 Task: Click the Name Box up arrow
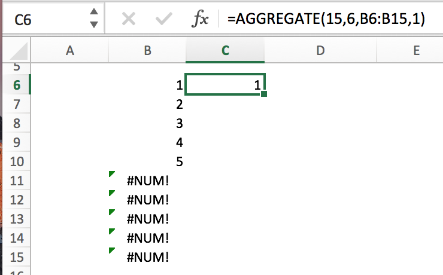[x=93, y=13]
